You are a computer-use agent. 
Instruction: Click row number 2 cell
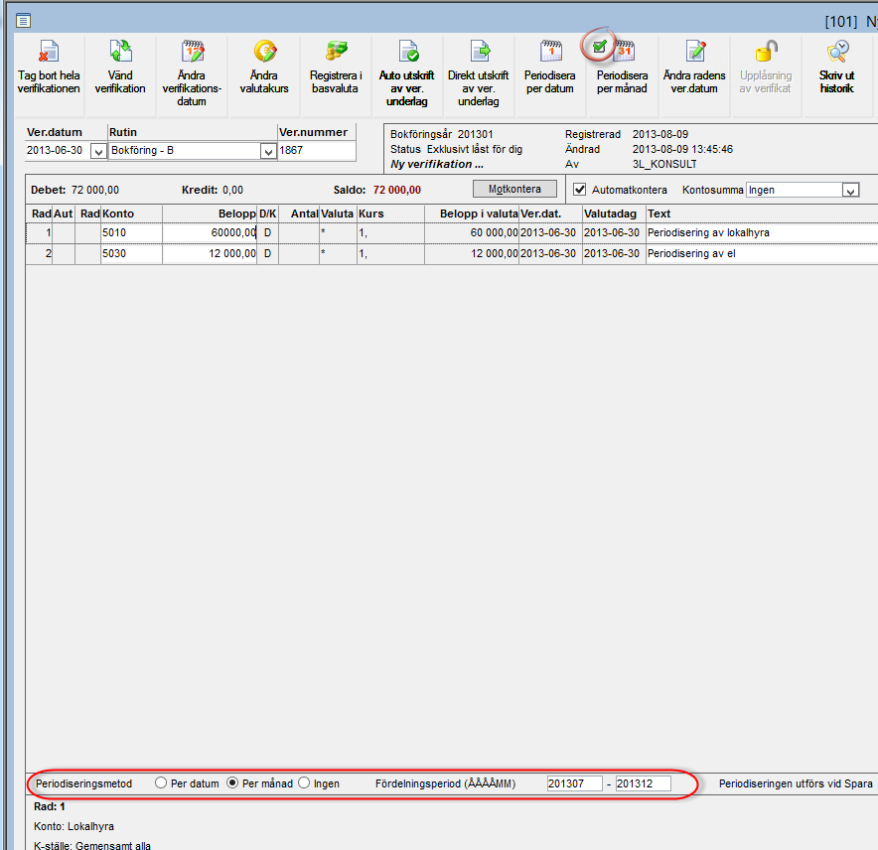click(39, 253)
